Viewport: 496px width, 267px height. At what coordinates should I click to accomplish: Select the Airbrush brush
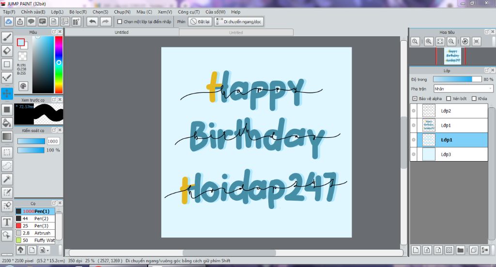(x=35, y=233)
